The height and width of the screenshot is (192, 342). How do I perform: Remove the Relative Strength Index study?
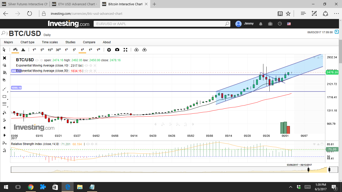pos(96,144)
